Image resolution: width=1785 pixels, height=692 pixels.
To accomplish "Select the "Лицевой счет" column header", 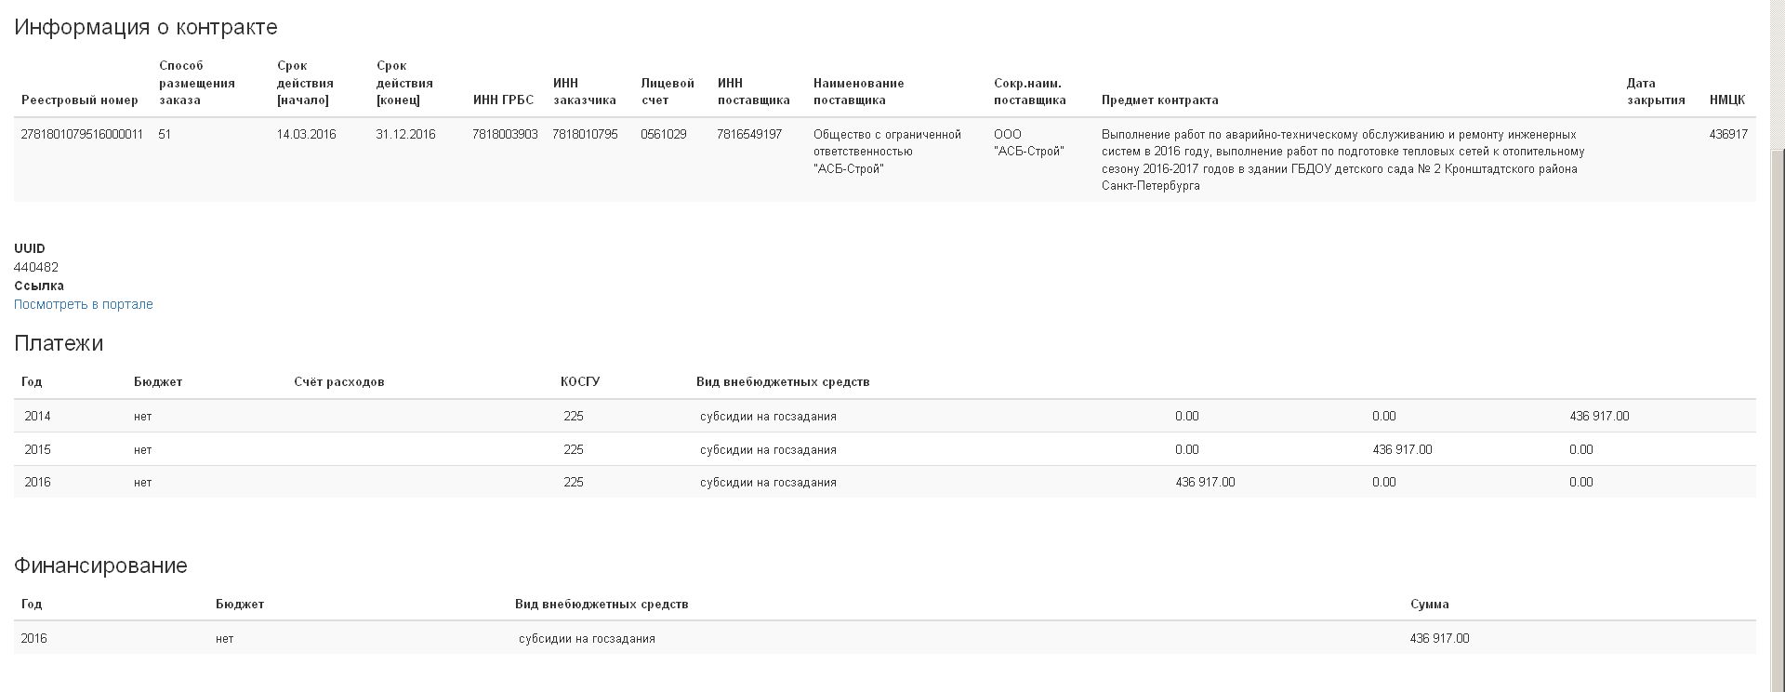I will tap(668, 91).
